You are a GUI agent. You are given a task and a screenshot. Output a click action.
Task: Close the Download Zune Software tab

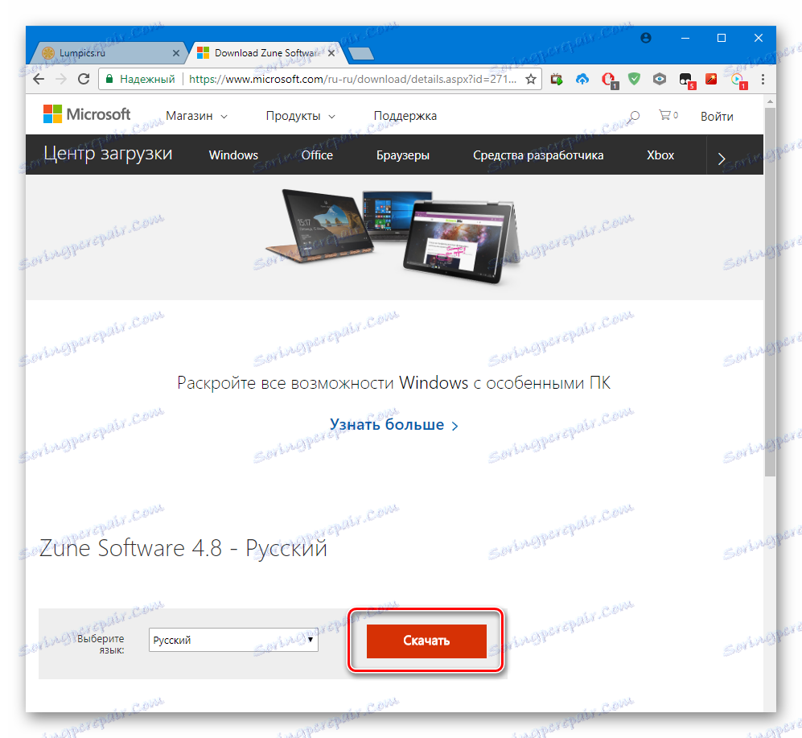point(331,53)
